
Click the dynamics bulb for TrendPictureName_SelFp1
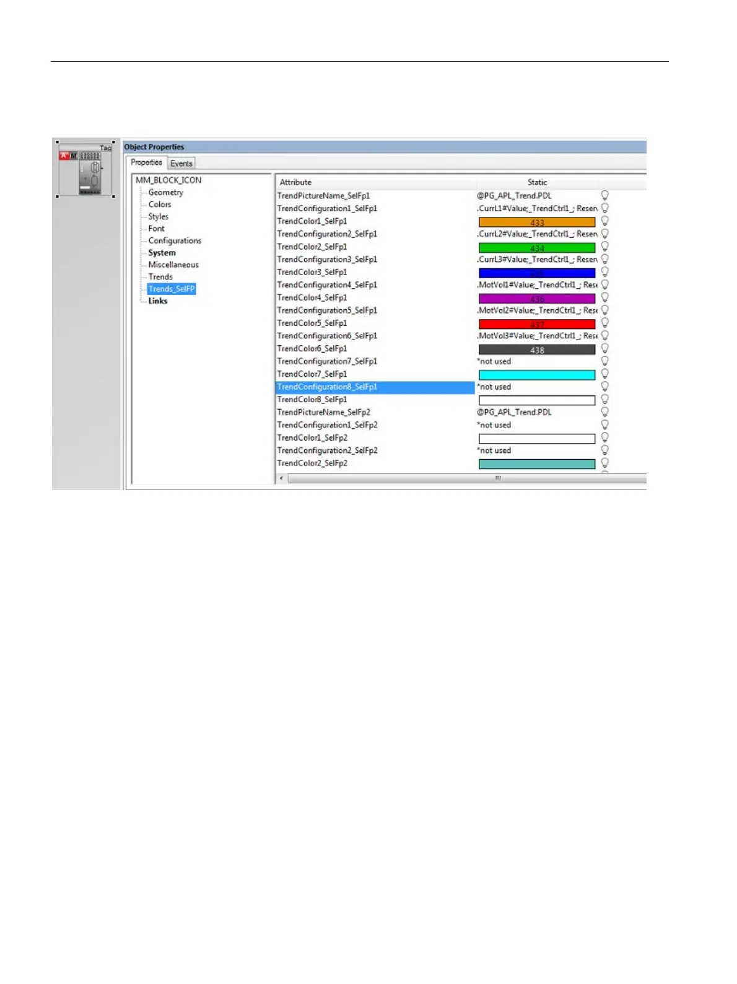[604, 195]
